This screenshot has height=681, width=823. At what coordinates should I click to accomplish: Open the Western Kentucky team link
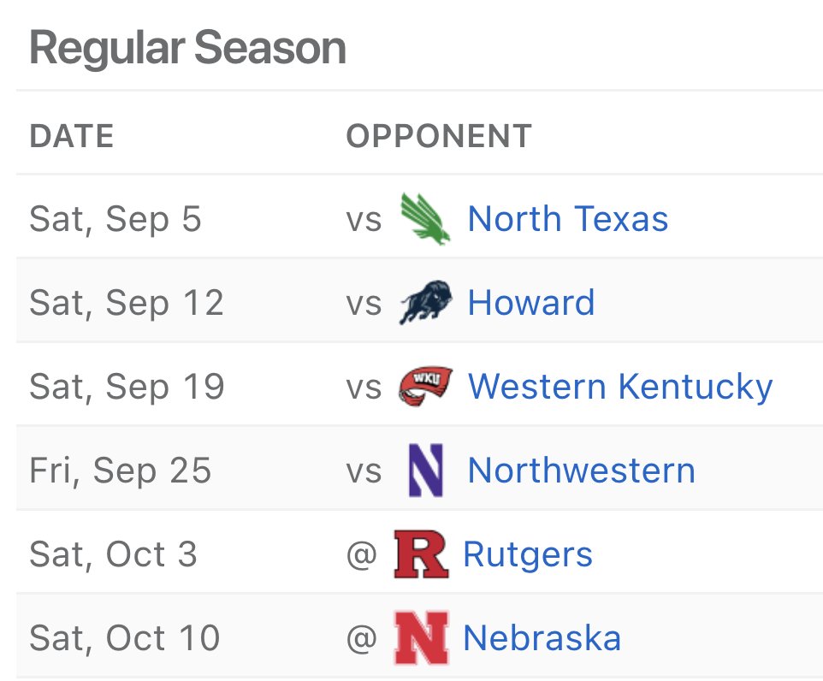(620, 387)
